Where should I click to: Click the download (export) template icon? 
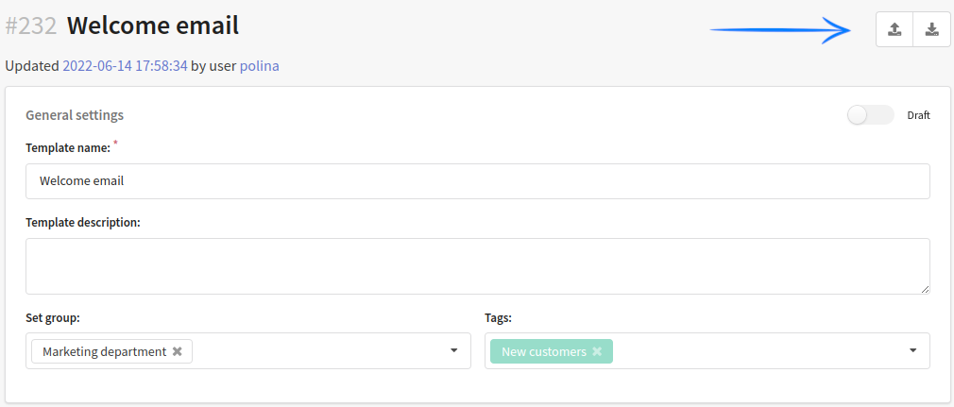(x=931, y=29)
